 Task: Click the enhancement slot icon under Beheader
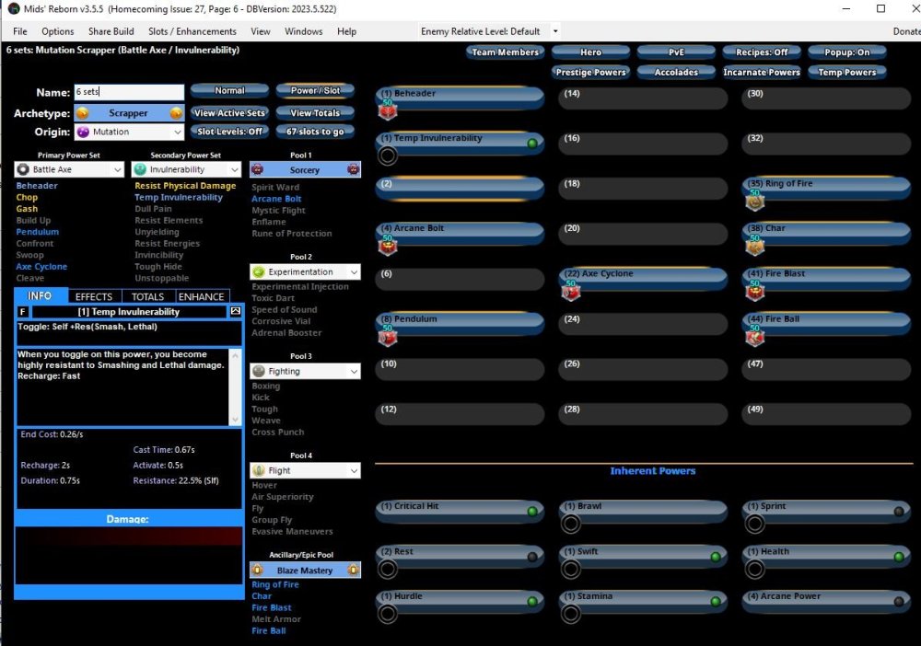pos(388,111)
